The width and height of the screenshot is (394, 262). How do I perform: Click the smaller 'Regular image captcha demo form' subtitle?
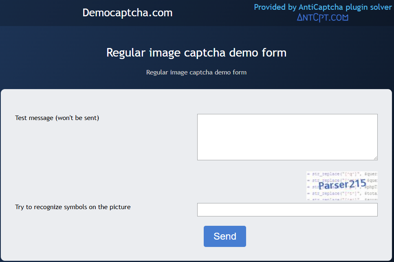point(196,72)
